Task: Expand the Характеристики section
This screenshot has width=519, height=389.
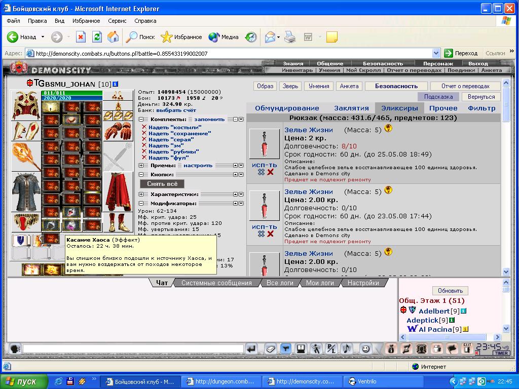Action: pos(141,194)
